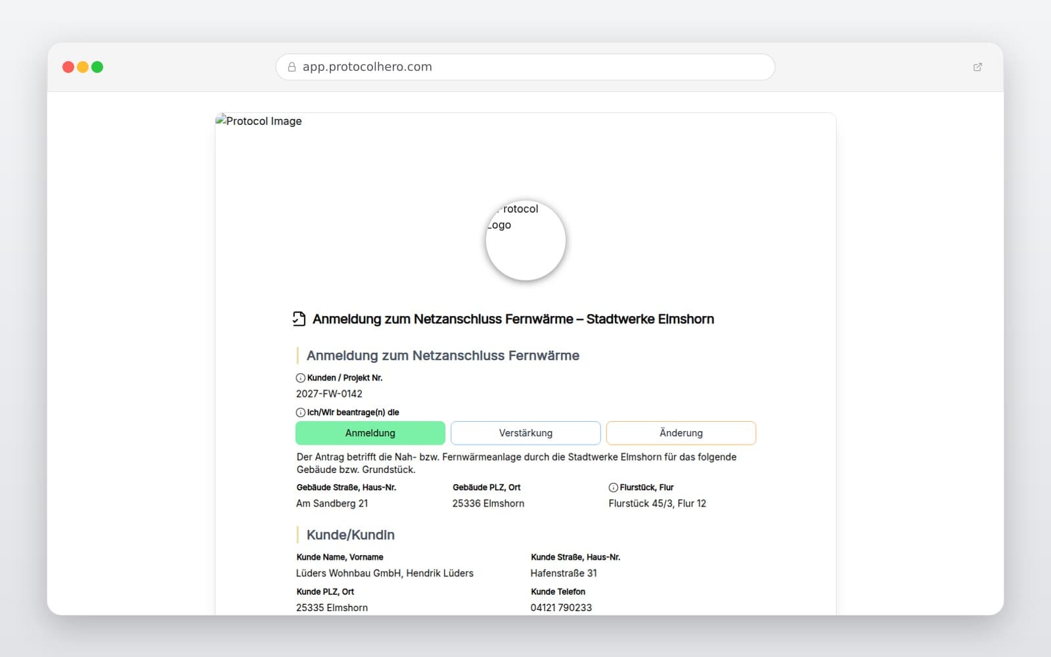Click the customer name Lüders Wohnbau GmbH, Hendrik Lüders

385,573
